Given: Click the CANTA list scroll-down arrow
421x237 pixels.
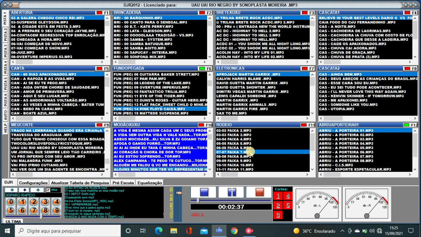Looking at the screenshot, I should point(107,113).
